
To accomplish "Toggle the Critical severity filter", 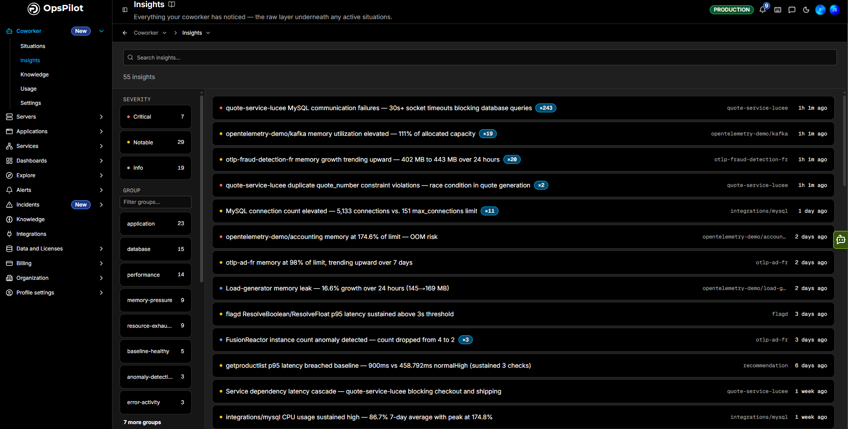I will 156,117.
